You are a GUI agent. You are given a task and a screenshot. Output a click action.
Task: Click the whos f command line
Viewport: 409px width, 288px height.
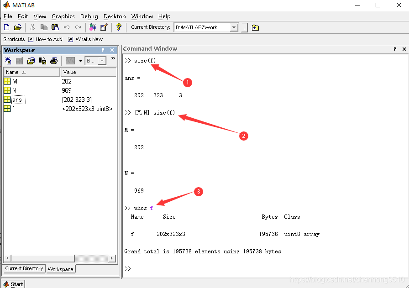tap(139, 208)
